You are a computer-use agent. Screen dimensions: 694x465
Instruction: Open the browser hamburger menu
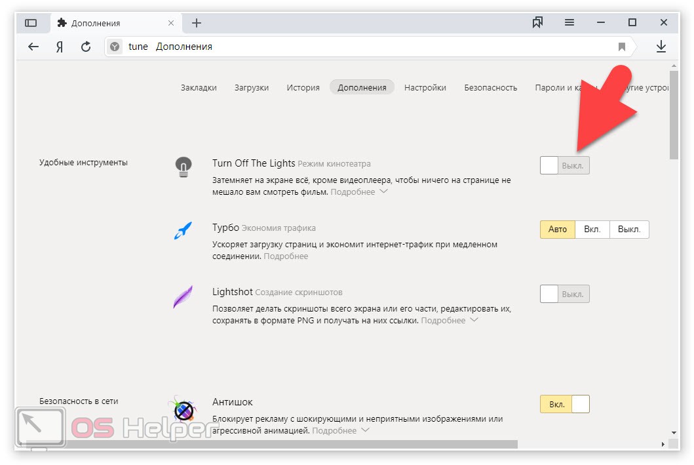point(569,22)
